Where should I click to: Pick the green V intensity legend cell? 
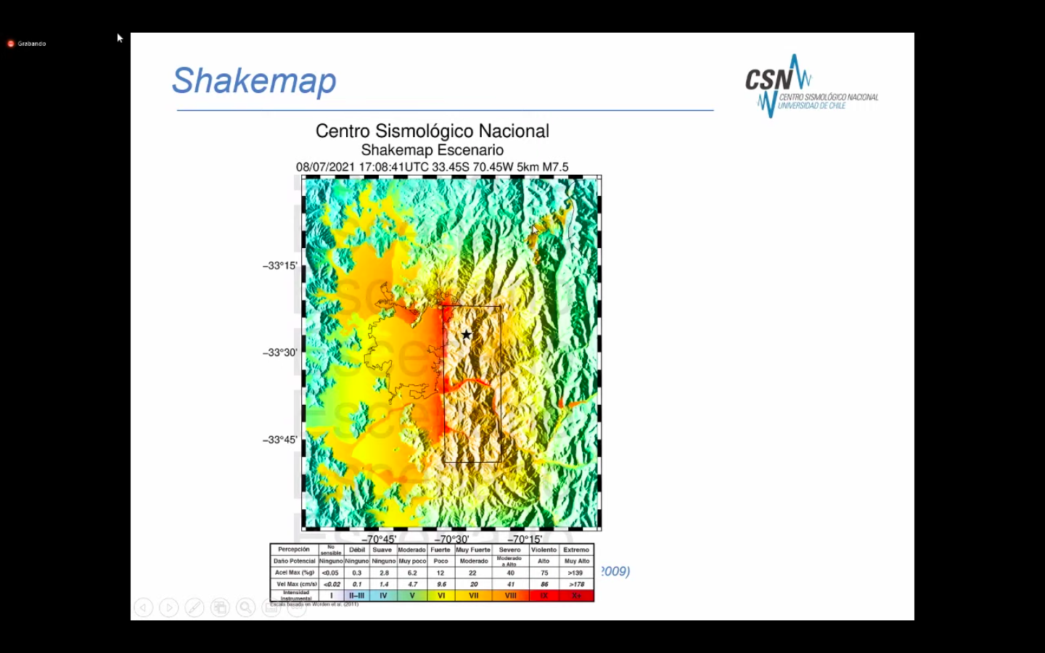pyautogui.click(x=412, y=596)
